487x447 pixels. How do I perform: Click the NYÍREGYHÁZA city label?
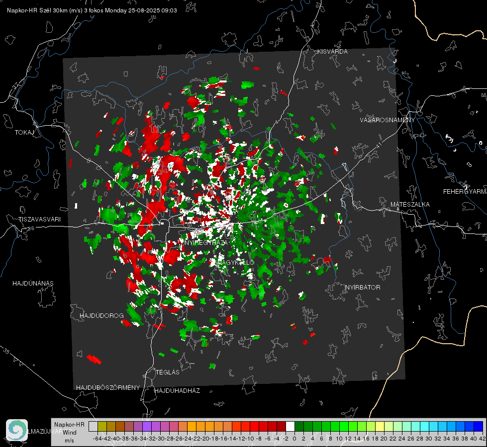[x=205, y=243]
